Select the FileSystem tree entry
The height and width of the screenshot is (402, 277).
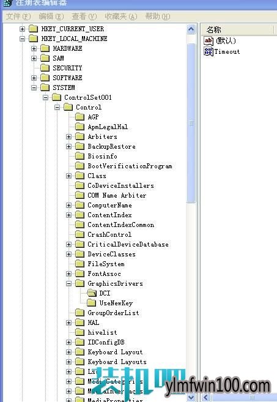tap(106, 264)
